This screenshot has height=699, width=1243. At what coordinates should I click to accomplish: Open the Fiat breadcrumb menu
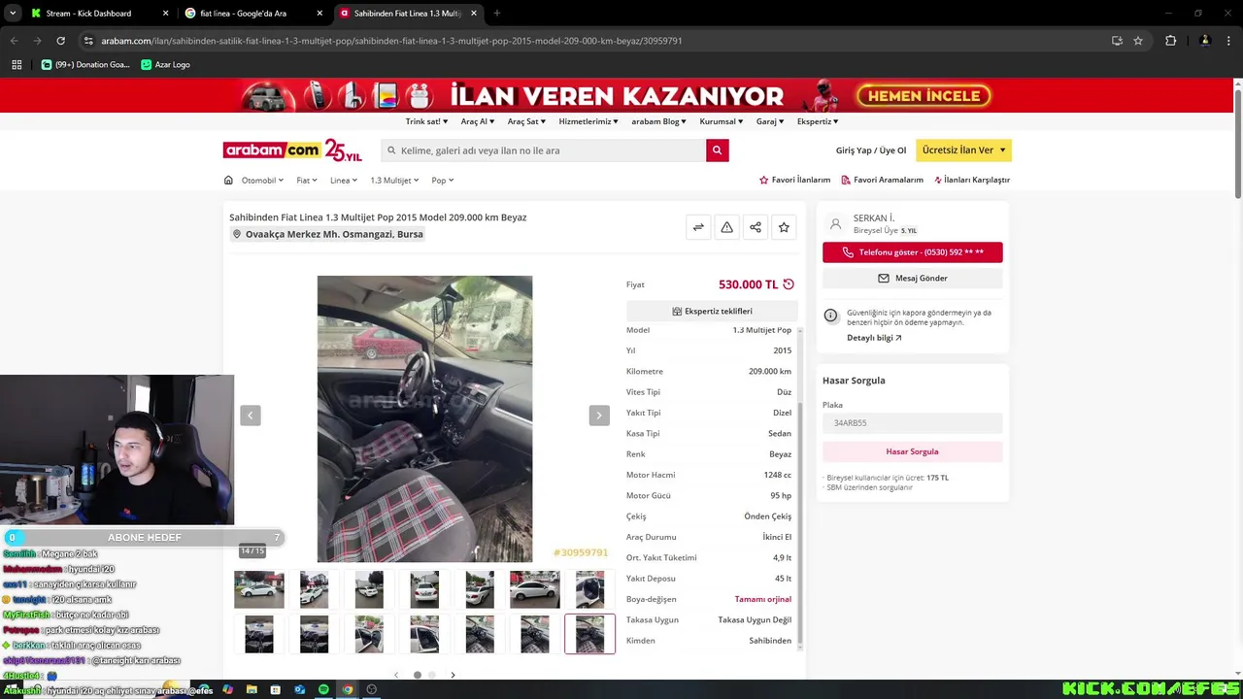(307, 180)
